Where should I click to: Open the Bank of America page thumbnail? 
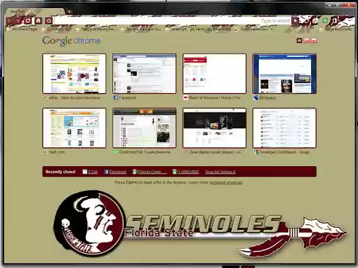pyautogui.click(x=214, y=74)
